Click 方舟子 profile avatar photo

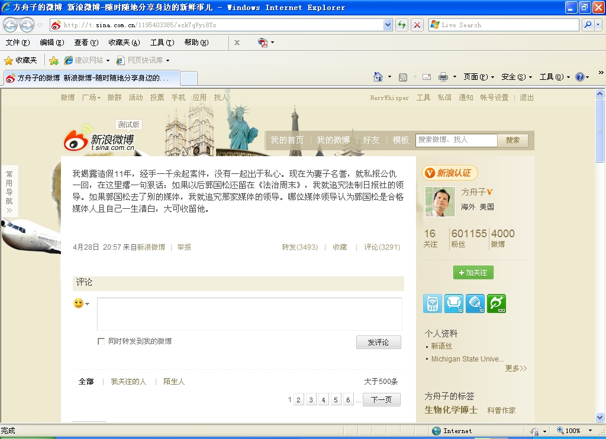pyautogui.click(x=440, y=201)
